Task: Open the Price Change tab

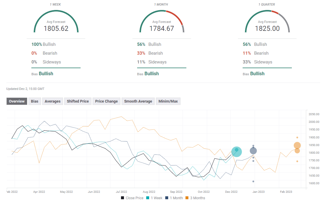Action: coord(106,101)
